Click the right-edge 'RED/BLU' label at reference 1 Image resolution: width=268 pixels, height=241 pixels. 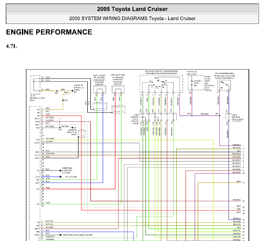point(237,145)
